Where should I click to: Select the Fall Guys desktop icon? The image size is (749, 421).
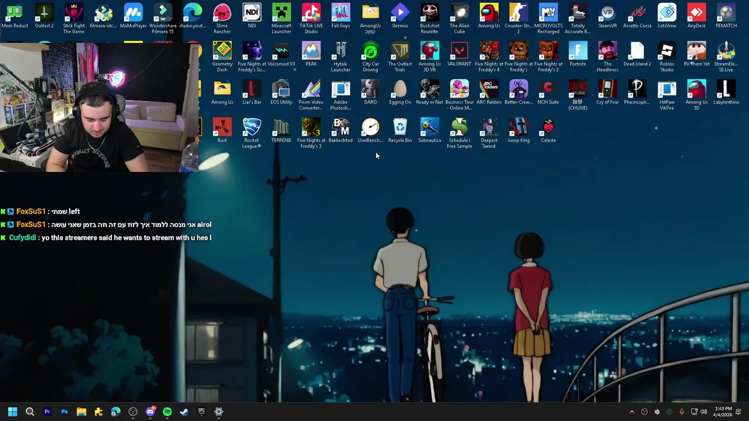pos(341,16)
